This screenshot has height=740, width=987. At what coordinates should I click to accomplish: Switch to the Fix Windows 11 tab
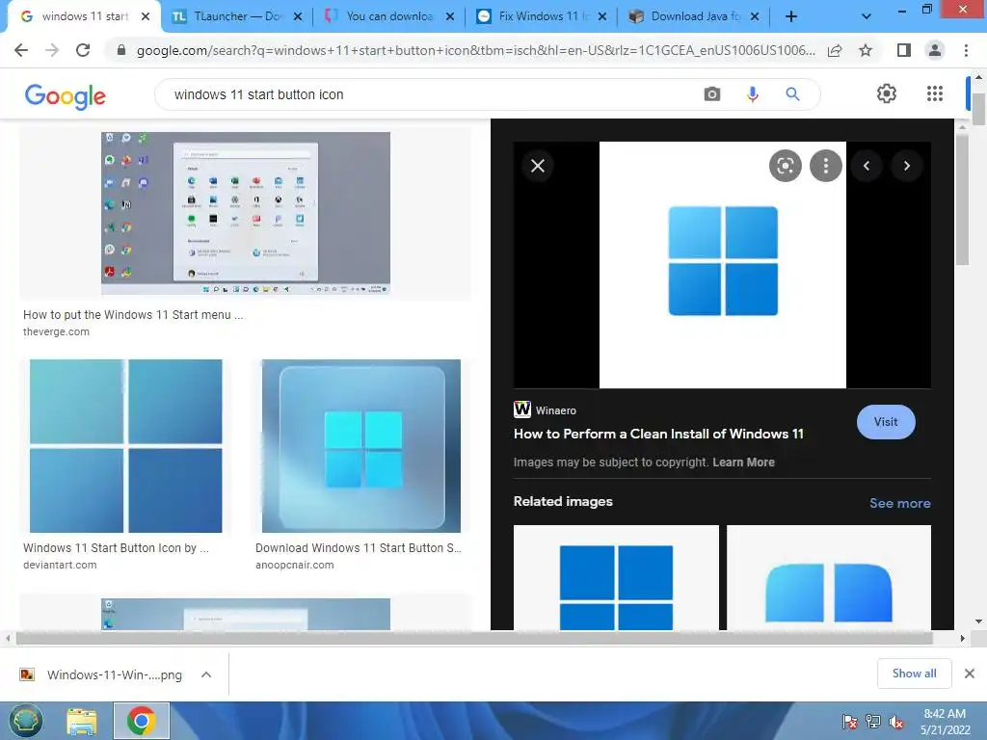pyautogui.click(x=543, y=17)
